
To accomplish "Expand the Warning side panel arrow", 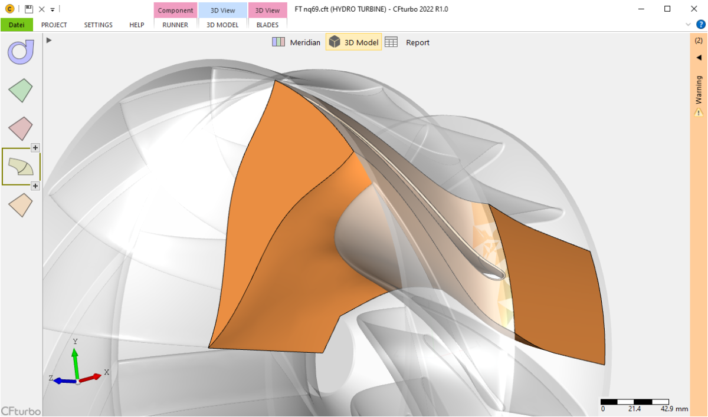I will coord(699,58).
